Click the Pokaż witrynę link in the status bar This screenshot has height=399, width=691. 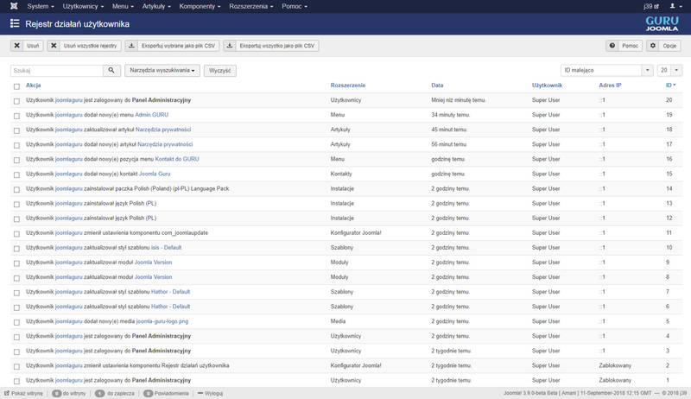[27, 393]
